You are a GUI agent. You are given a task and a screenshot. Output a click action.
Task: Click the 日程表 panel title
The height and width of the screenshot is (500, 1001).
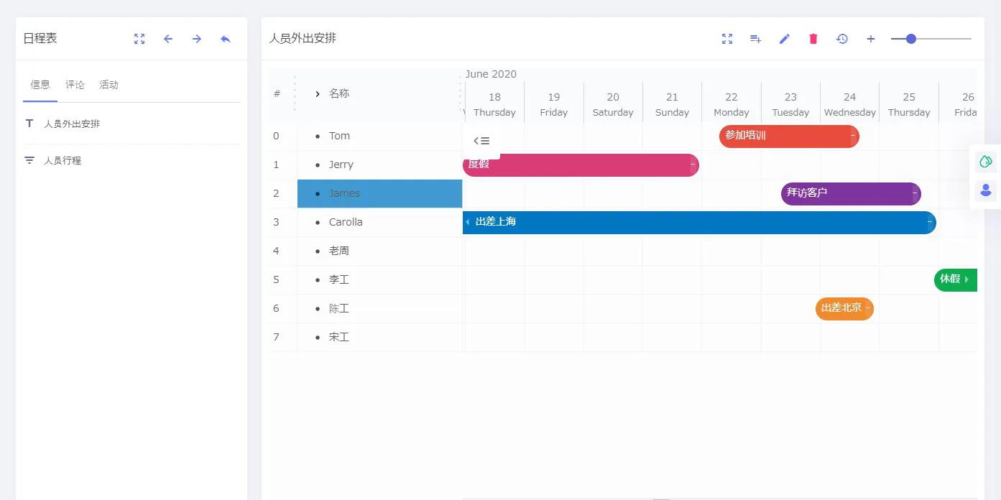tap(40, 38)
